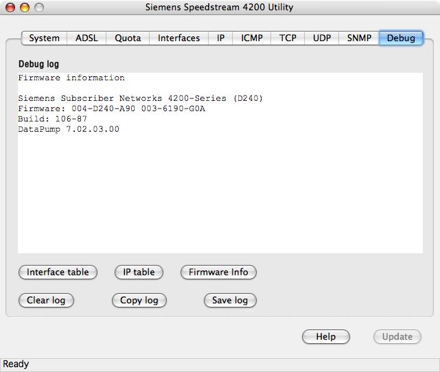Click the 'Debug log' heading
This screenshot has width=440, height=372.
(x=38, y=65)
